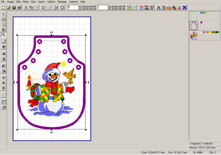This screenshot has width=221, height=155.
Task: Open the Image menu
Action: (10, 2)
